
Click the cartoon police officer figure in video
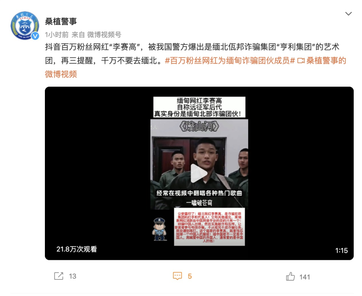(x=160, y=229)
